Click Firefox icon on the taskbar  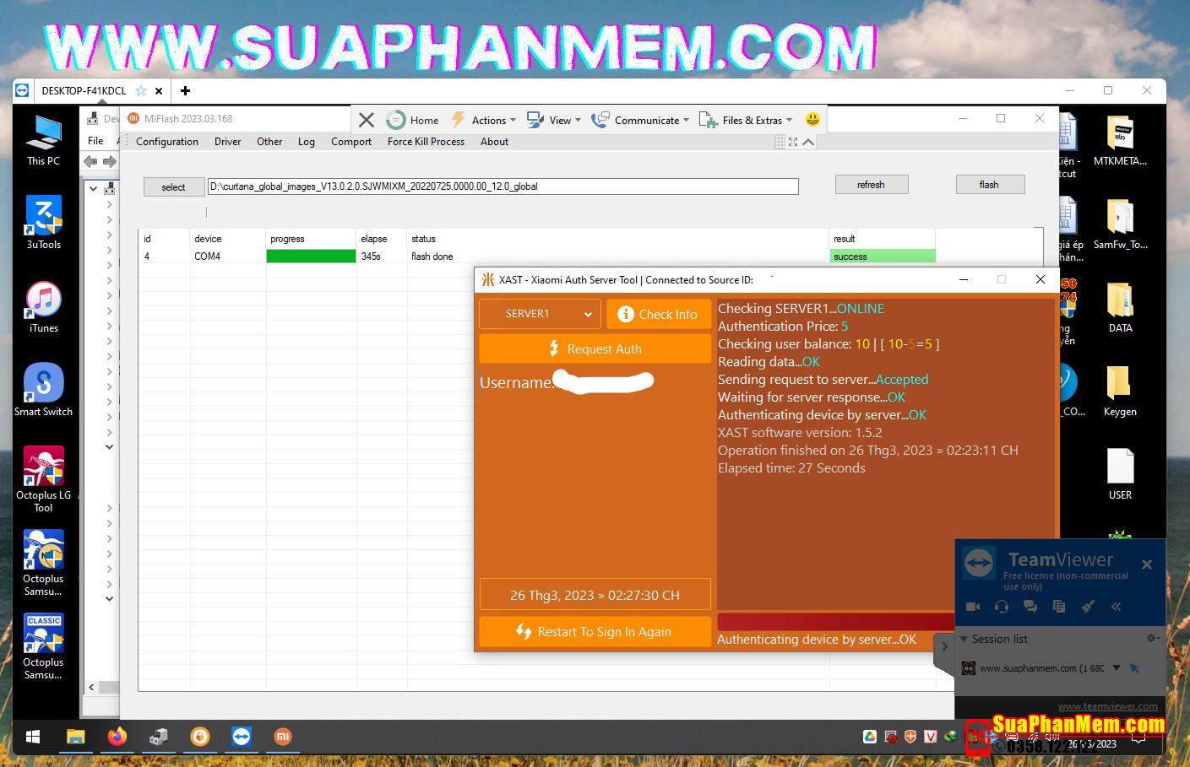coord(117,737)
